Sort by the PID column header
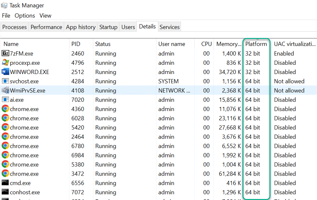 pos(81,44)
